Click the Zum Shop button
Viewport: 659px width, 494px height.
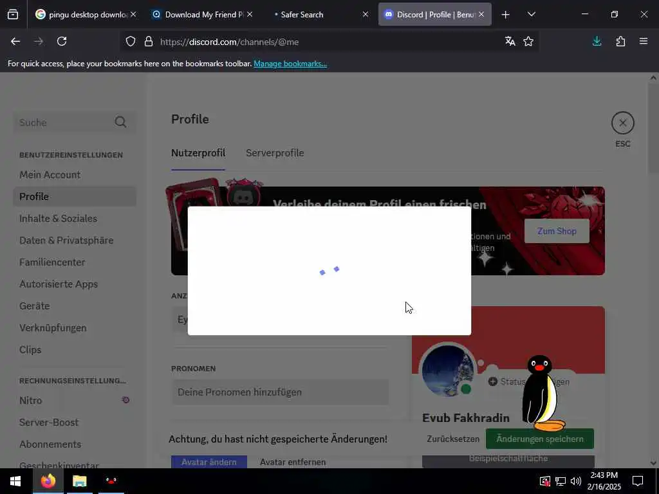(x=557, y=231)
